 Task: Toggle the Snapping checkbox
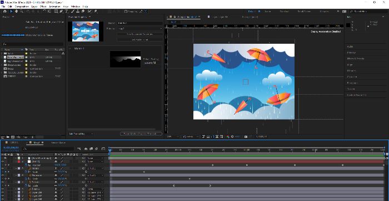click(126, 12)
